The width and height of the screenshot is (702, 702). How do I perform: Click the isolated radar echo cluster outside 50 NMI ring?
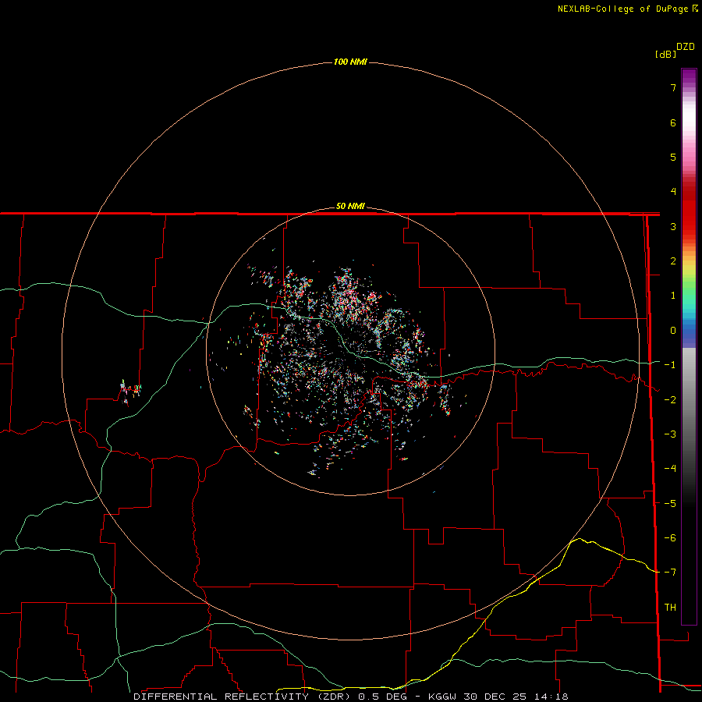click(131, 392)
